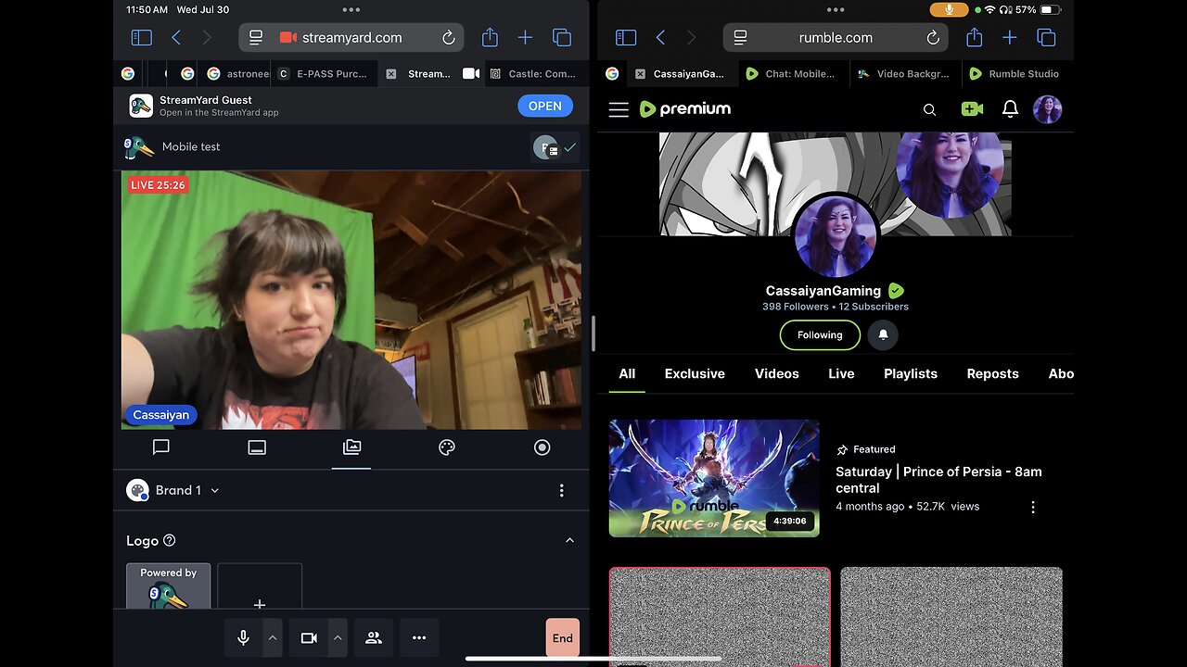Open the StreamYard media assets panel

click(351, 447)
